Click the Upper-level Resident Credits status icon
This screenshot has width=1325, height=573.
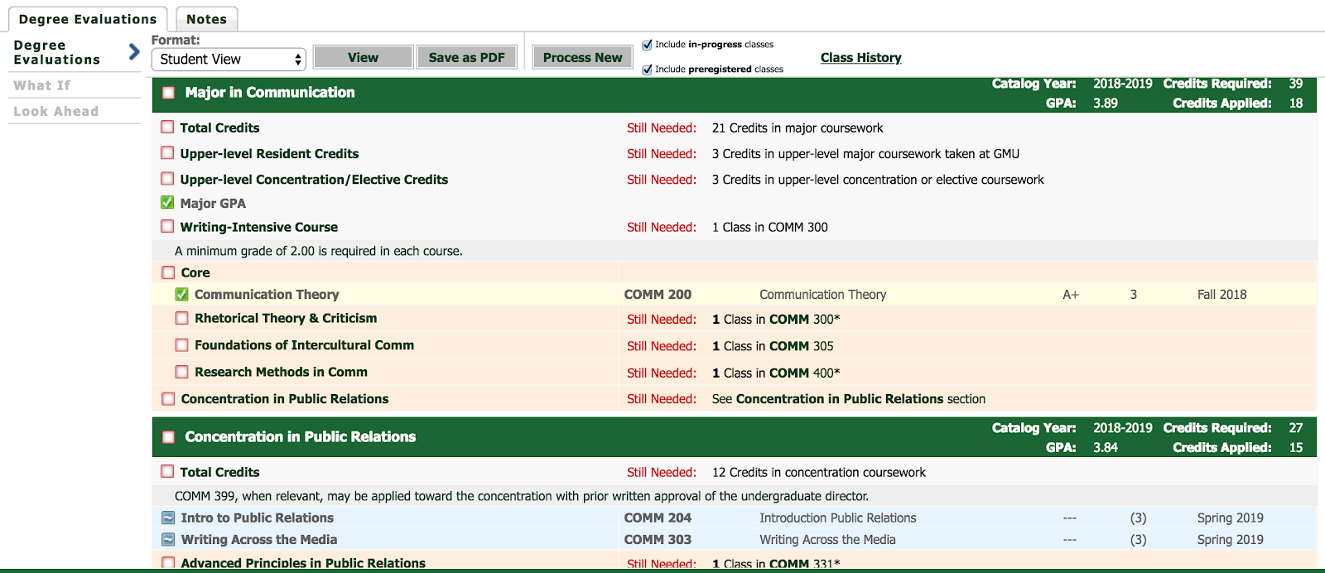pyautogui.click(x=167, y=153)
